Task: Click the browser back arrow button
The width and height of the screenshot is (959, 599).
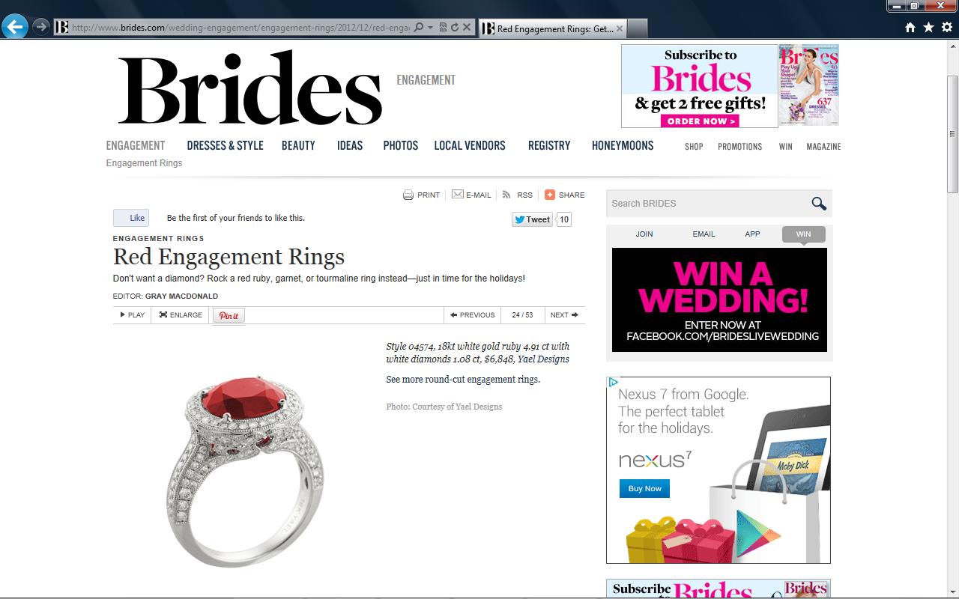Action: click(14, 27)
